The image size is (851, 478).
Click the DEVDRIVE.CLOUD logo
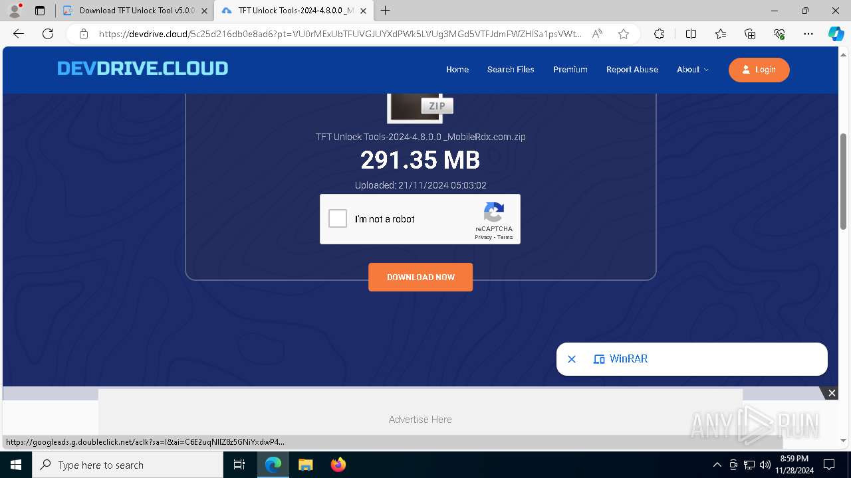pos(142,68)
